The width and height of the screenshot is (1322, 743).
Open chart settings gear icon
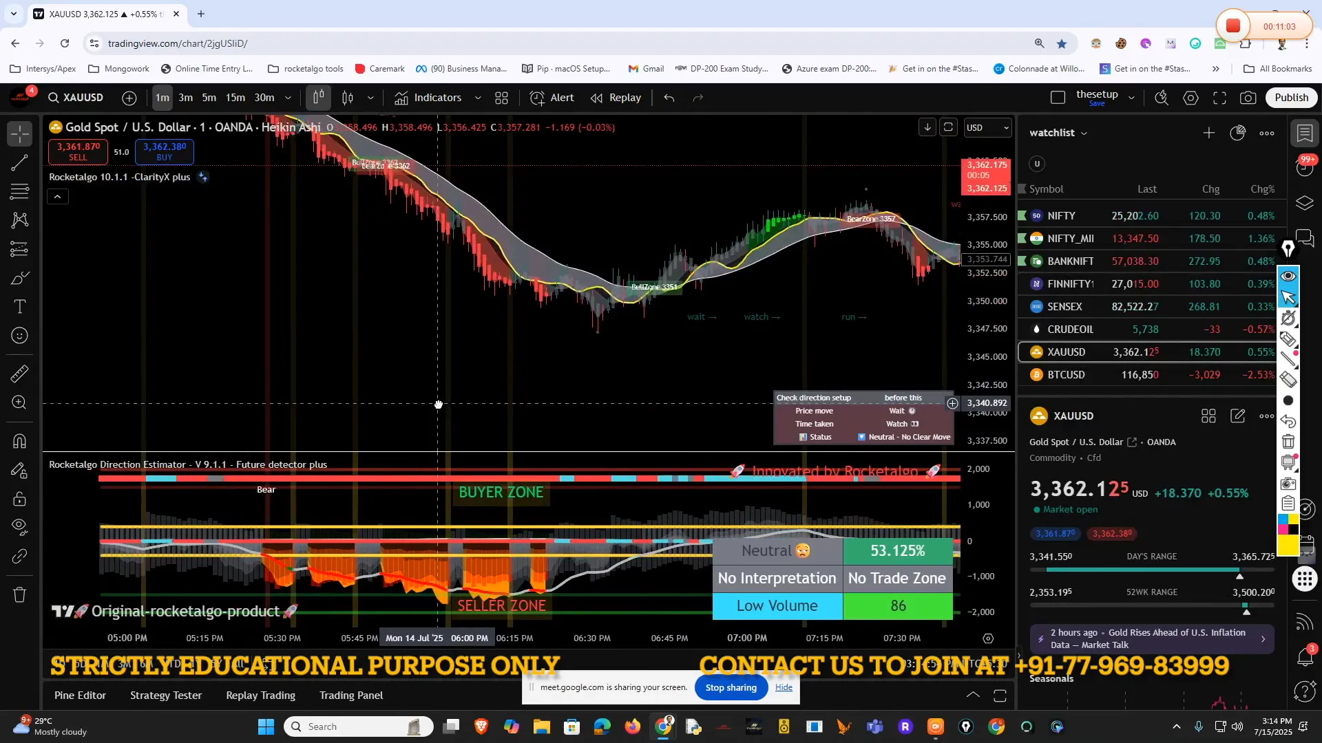coord(1190,98)
